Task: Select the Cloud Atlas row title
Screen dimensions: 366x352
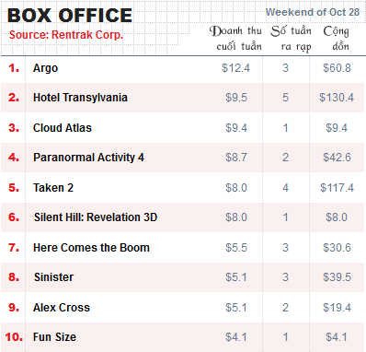Action: (x=63, y=128)
